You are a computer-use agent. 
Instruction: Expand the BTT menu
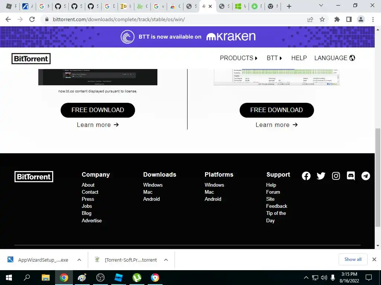pos(274,58)
